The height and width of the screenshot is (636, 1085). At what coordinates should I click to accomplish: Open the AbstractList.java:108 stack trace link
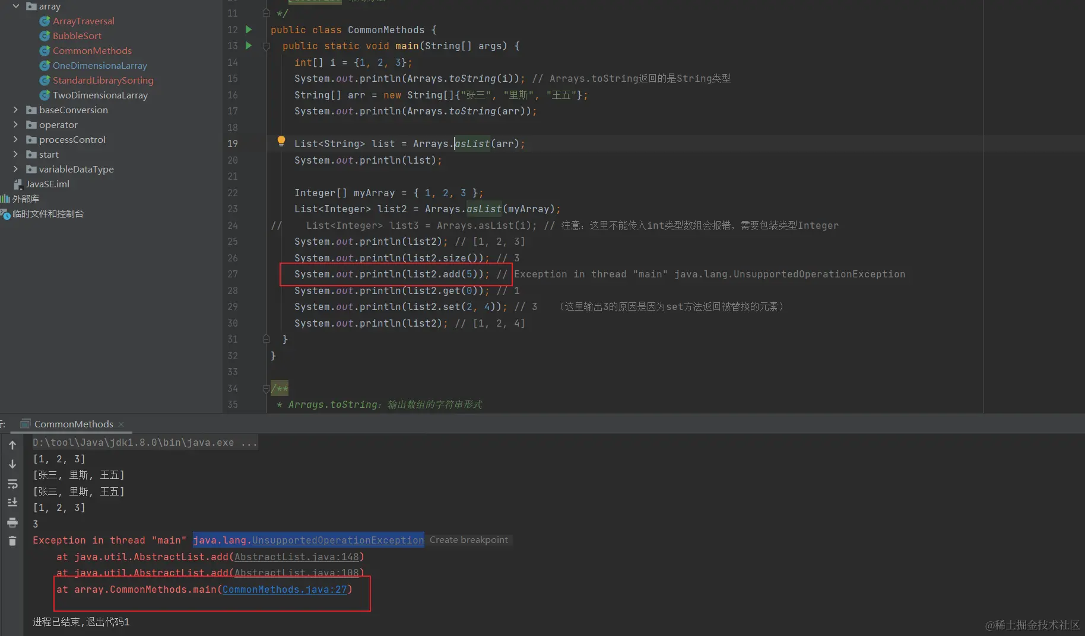click(x=297, y=573)
